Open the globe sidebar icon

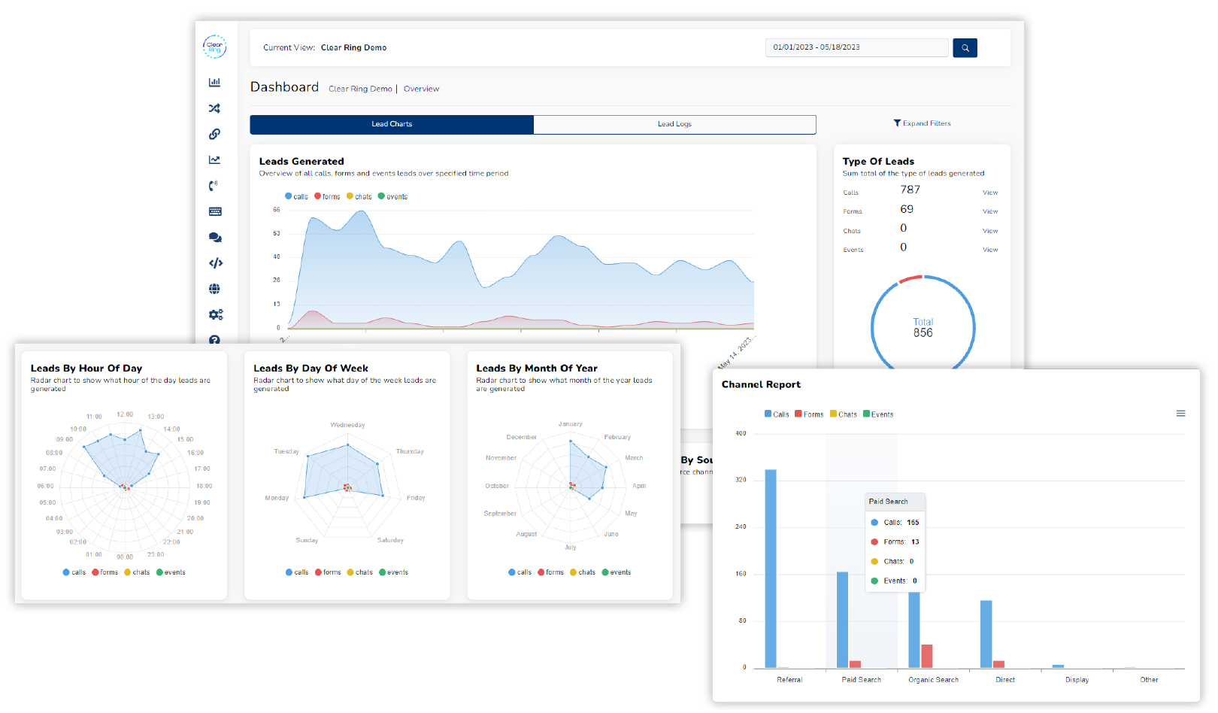(214, 289)
